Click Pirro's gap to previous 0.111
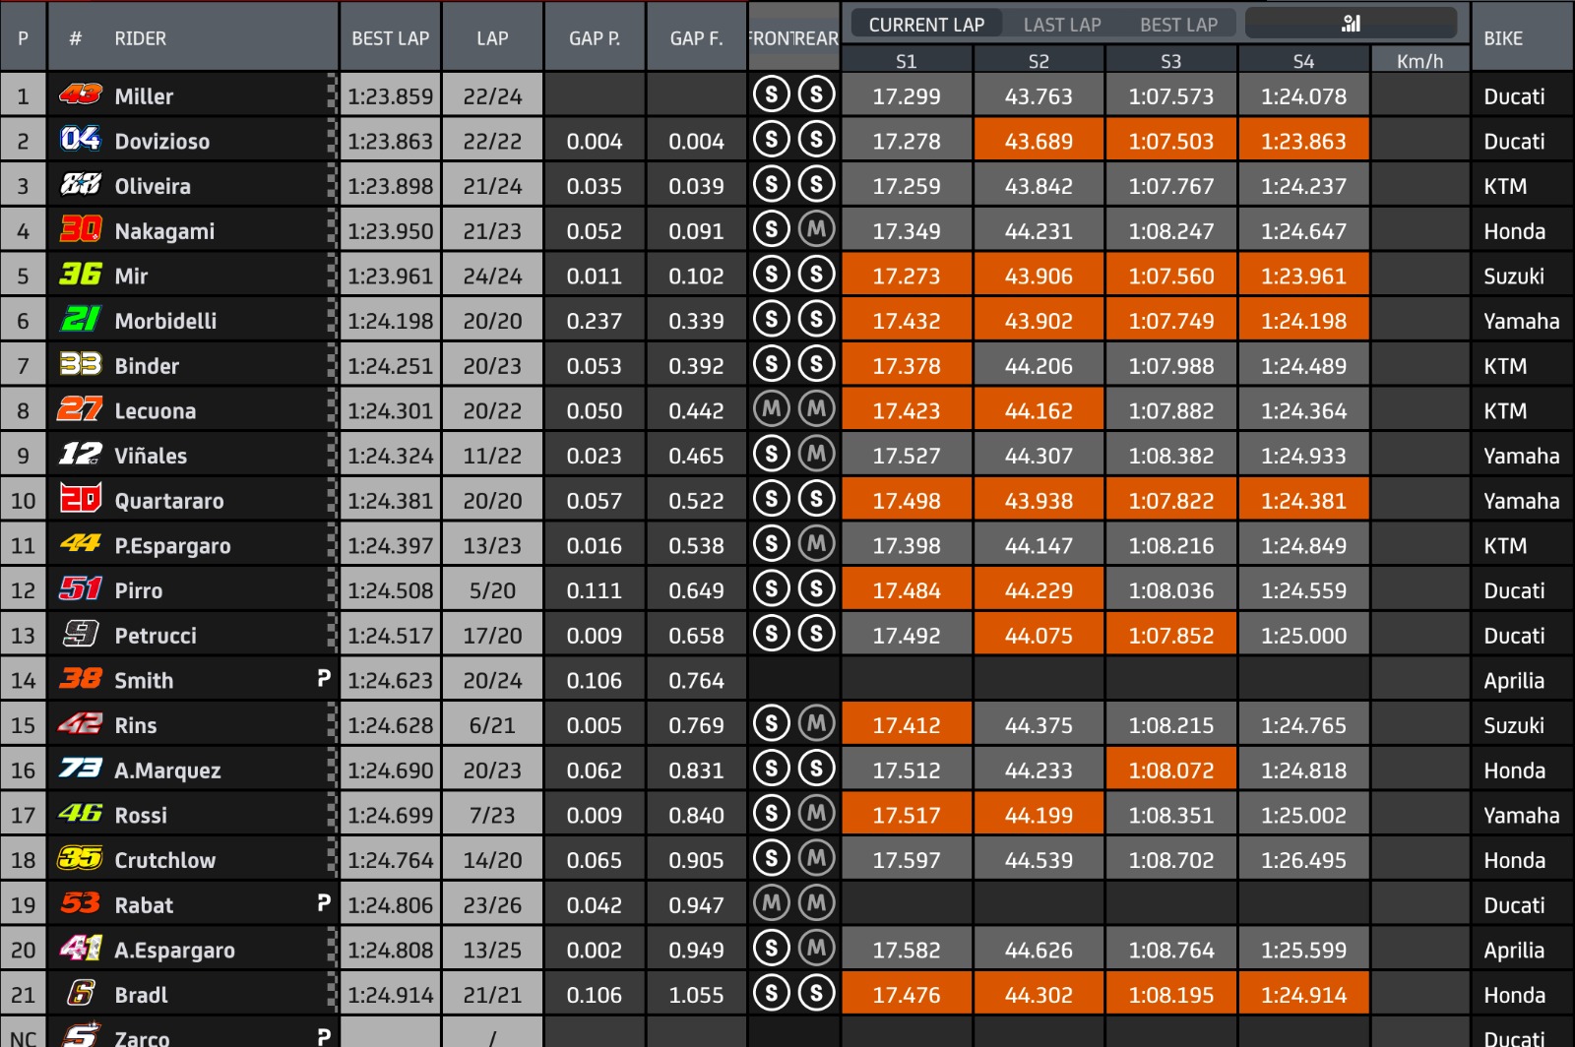This screenshot has height=1047, width=1575. tap(595, 590)
